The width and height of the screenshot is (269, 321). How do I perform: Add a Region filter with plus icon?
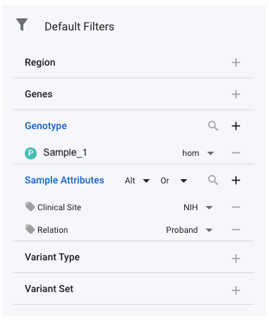236,63
